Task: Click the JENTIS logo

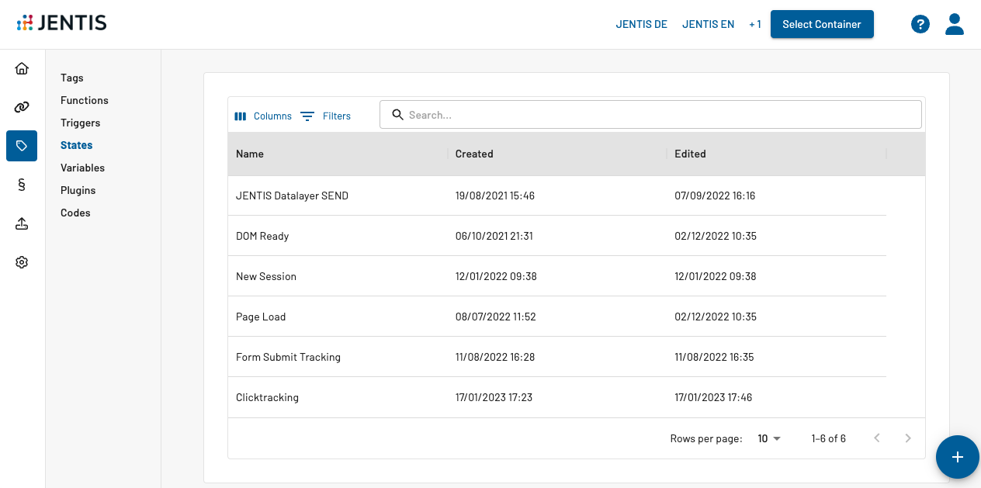Action: pyautogui.click(x=61, y=23)
